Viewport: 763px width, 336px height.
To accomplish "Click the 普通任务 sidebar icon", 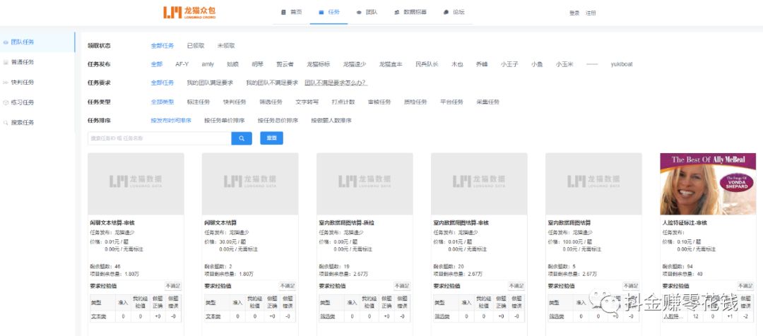I will [6, 62].
